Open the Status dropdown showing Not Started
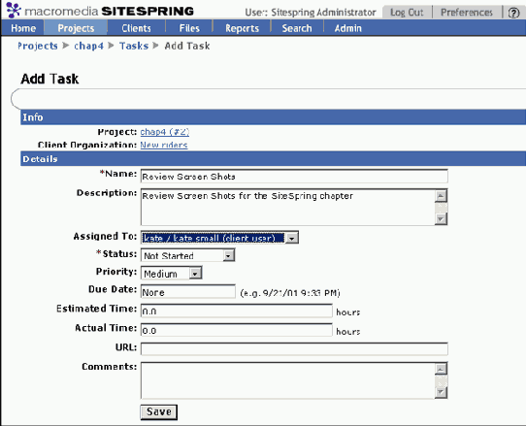This screenshot has height=426, width=526. tap(228, 255)
